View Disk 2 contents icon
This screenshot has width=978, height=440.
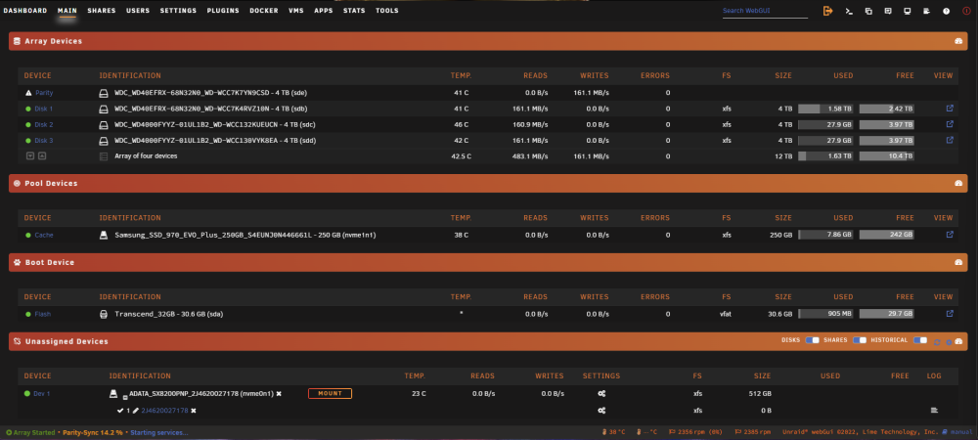pos(950,124)
